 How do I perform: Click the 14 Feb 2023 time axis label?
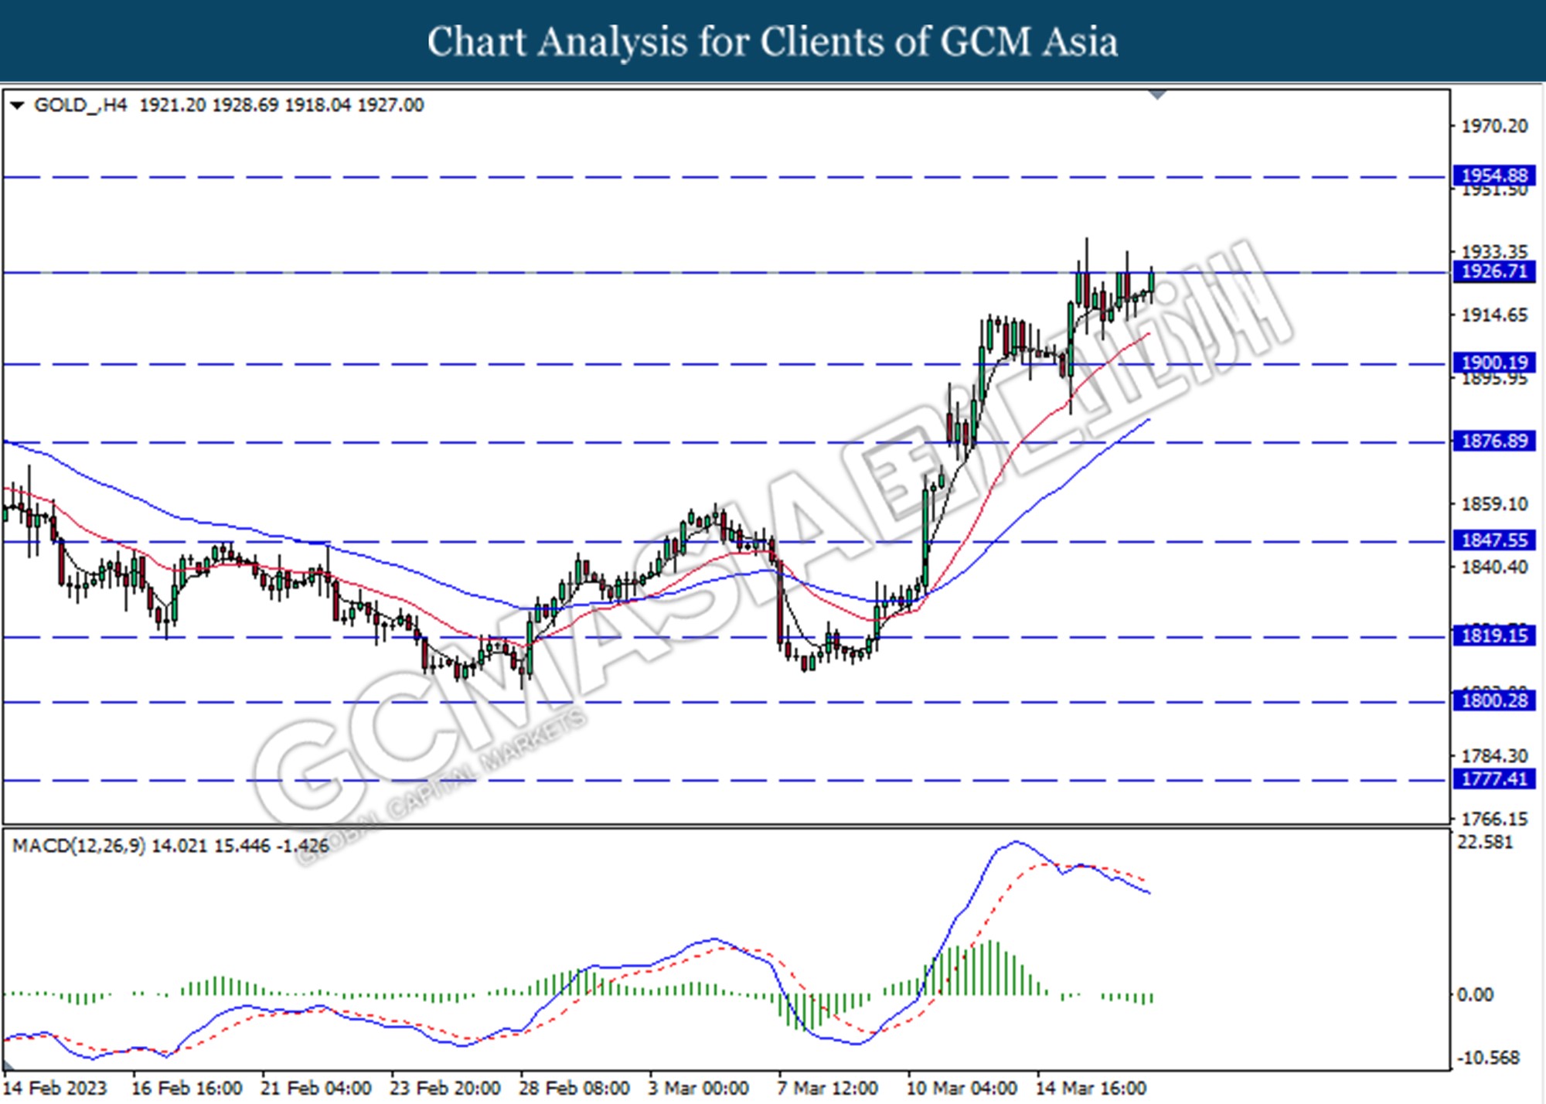click(x=54, y=1089)
